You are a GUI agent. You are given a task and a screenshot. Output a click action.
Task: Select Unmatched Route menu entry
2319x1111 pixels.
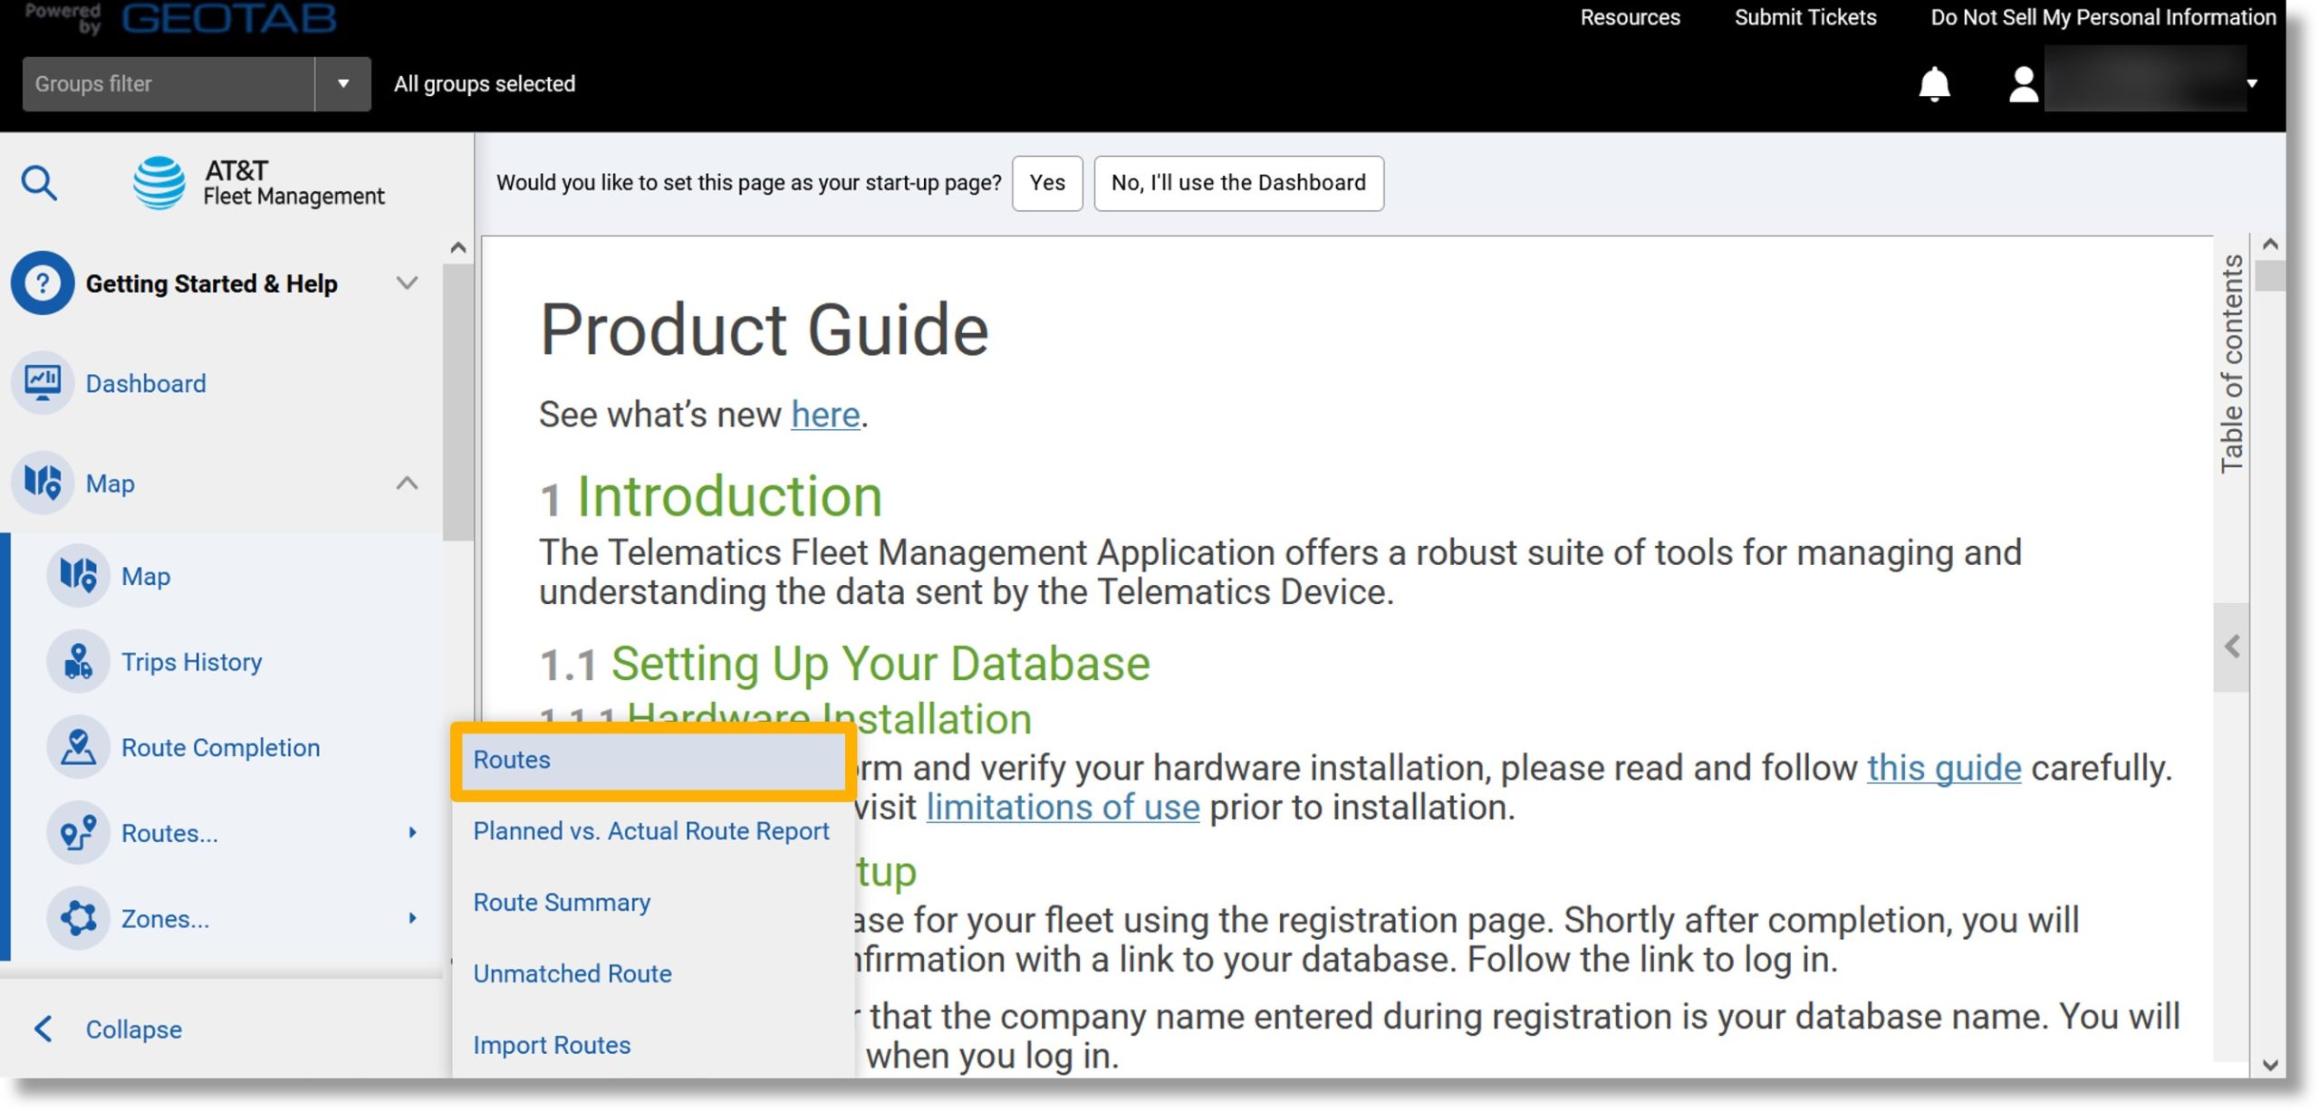pos(573,973)
